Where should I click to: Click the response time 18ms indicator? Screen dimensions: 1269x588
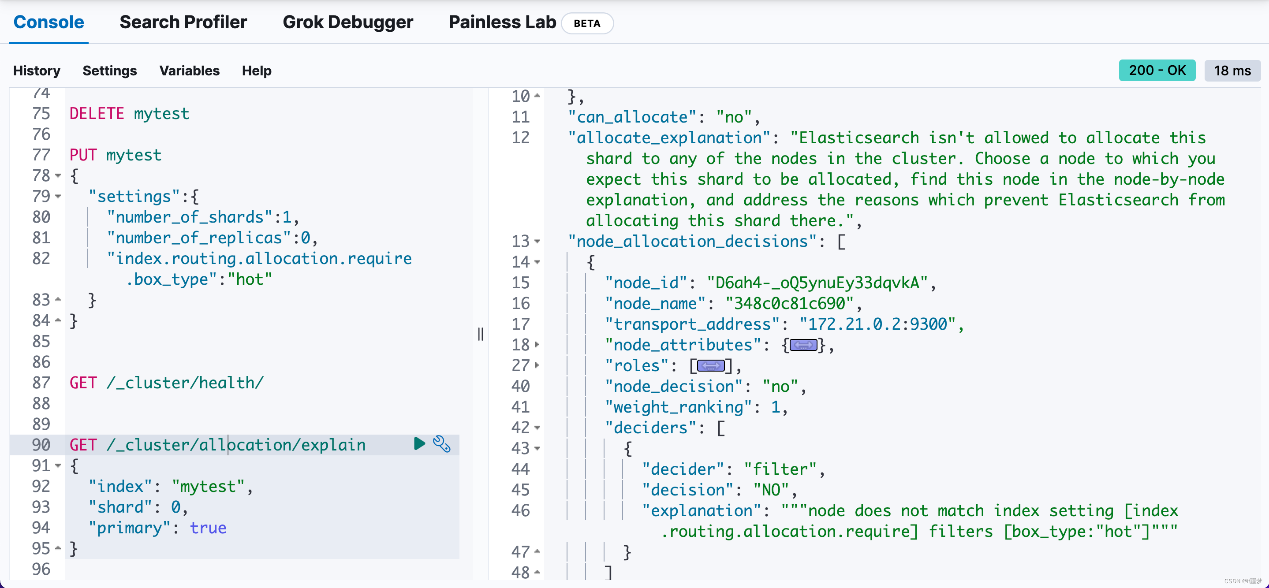1229,71
